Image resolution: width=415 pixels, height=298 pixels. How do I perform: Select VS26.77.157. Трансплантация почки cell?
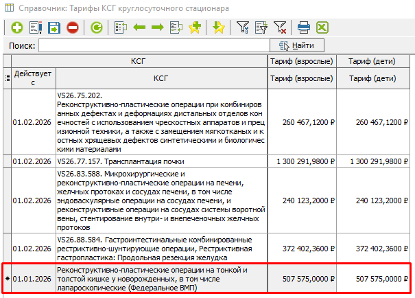pyautogui.click(x=161, y=161)
